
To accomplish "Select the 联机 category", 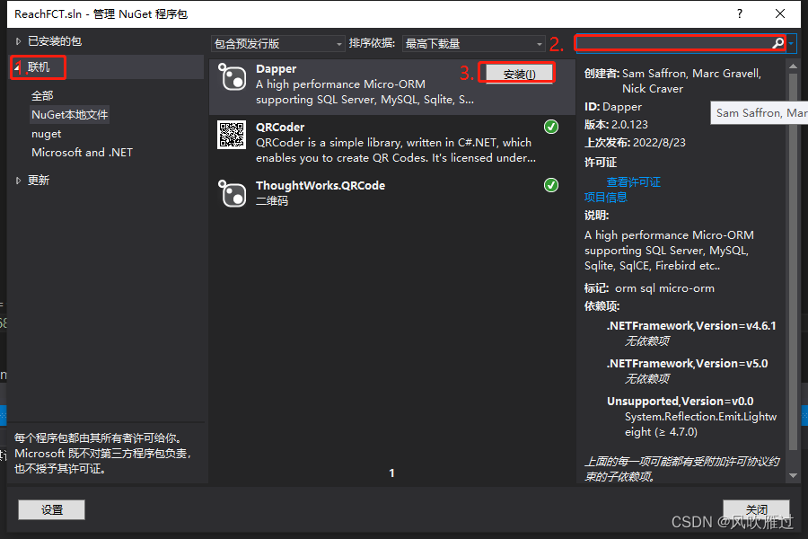I will point(38,66).
